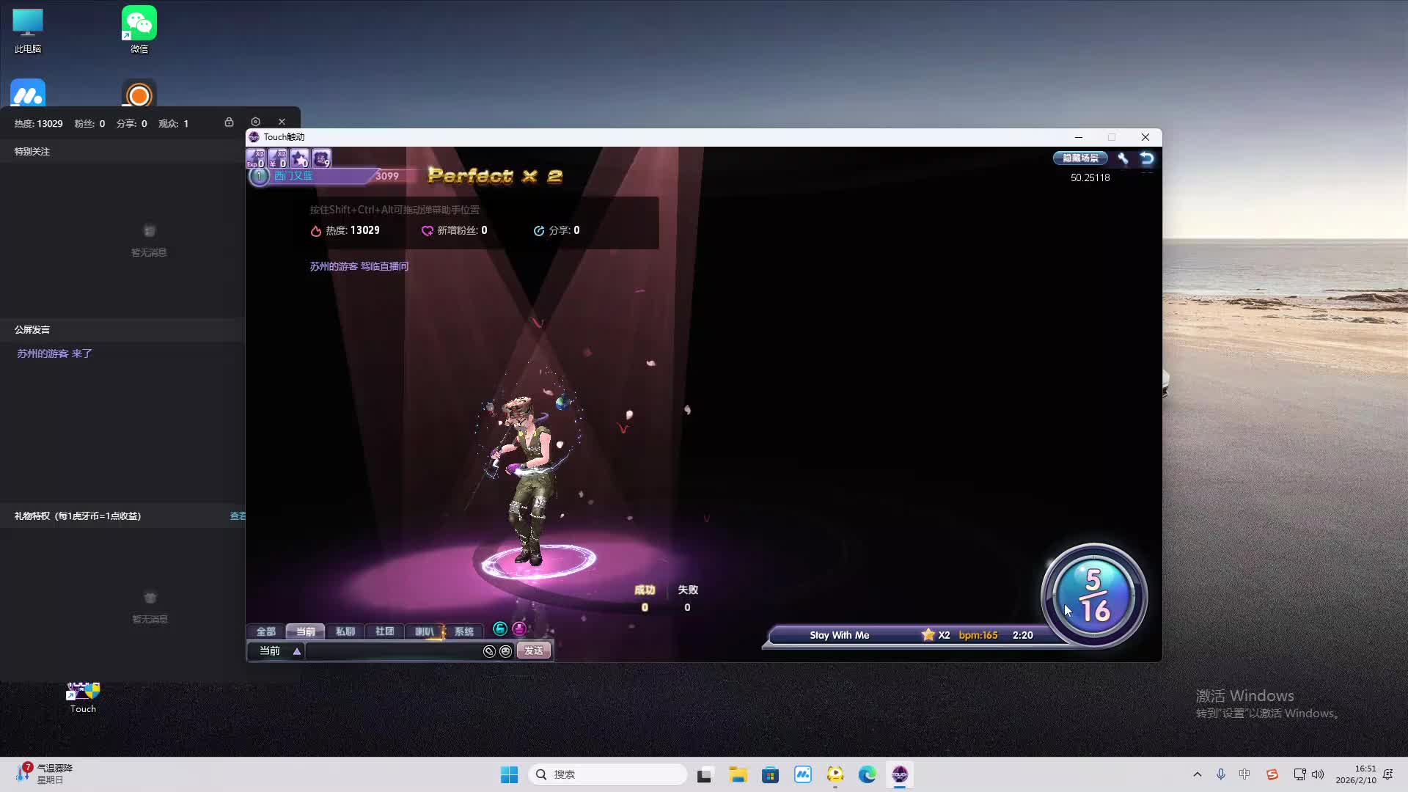Image resolution: width=1408 pixels, height=792 pixels.
Task: Click the star bonus buff icon
Action: click(x=299, y=158)
